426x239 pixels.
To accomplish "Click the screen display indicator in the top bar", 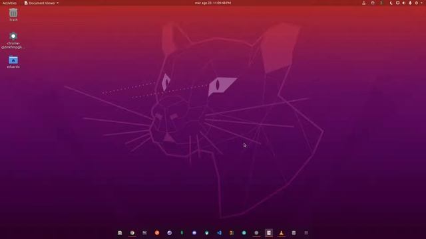I will [397, 3].
